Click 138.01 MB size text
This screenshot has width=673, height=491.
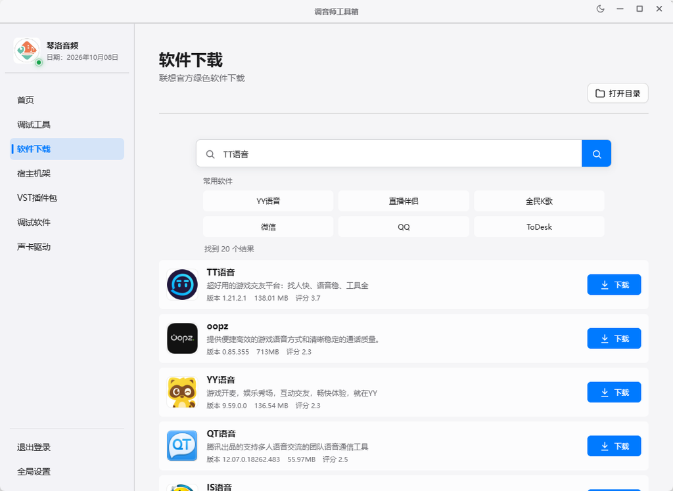271,298
